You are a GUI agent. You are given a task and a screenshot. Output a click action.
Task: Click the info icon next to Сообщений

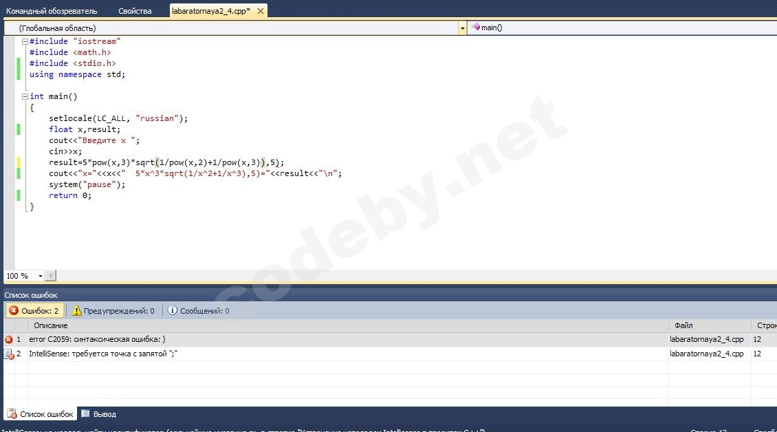click(173, 310)
